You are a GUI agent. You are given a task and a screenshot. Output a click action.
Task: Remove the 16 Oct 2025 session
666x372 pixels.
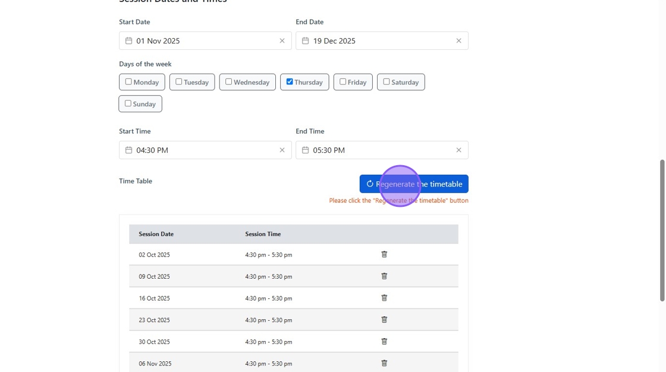[x=384, y=298]
